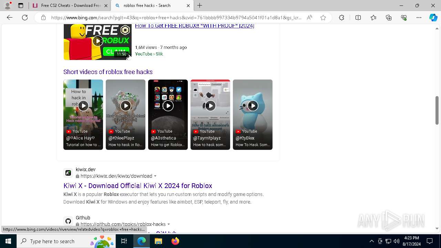Open the notification center icon
The height and width of the screenshot is (248, 441).
click(430, 241)
